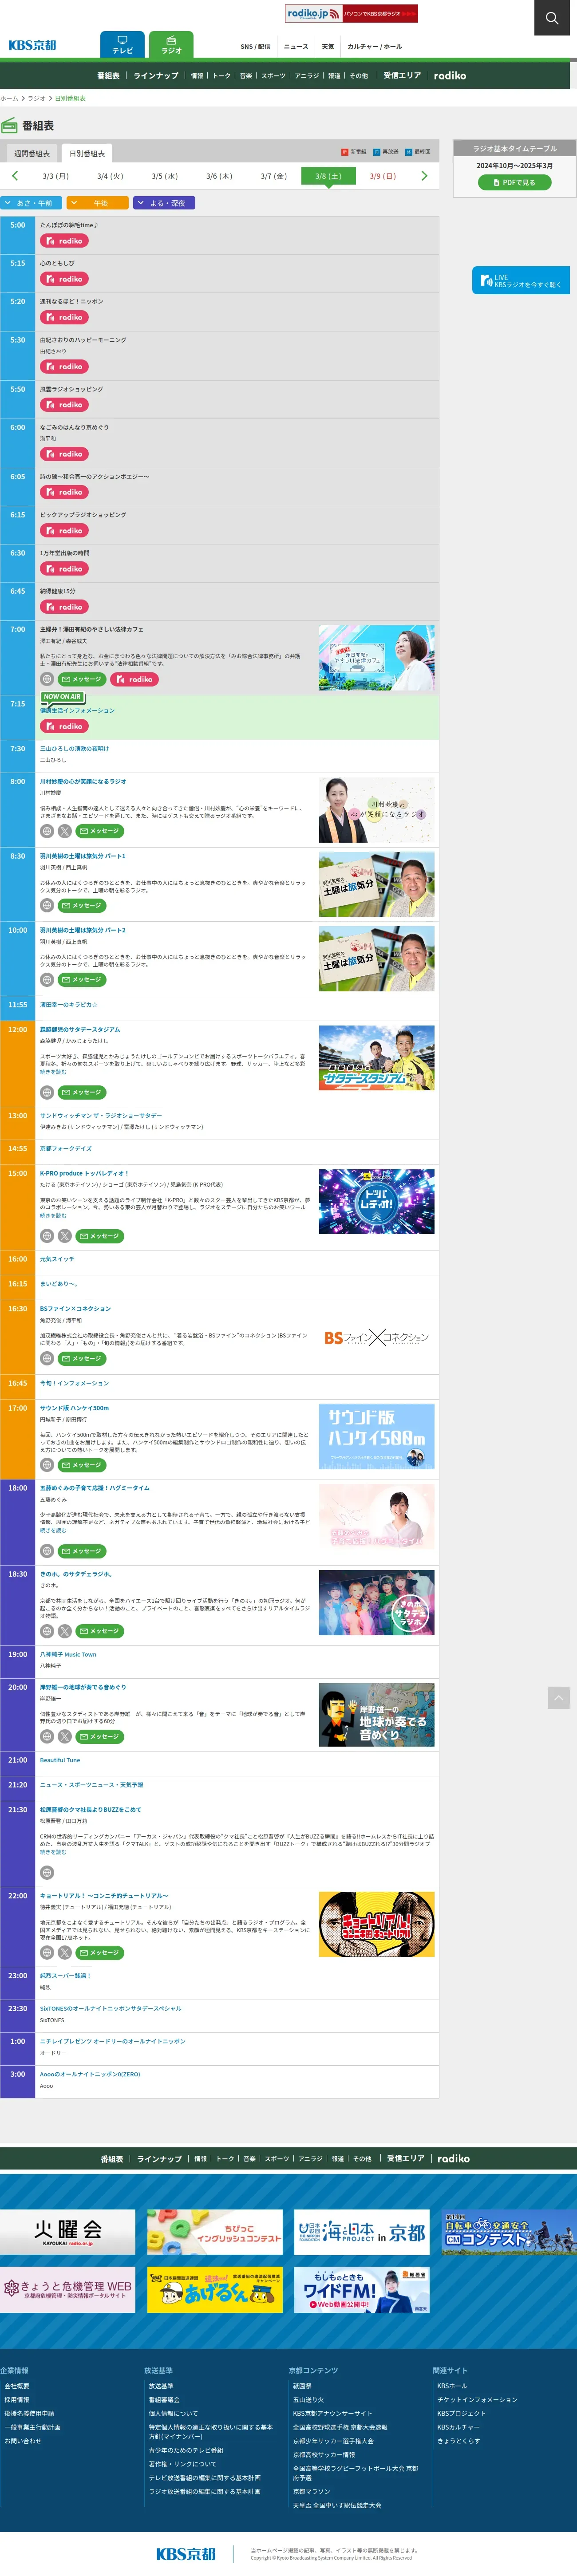Open X icon for K-PRO produce トッパレディオ

point(65,1236)
